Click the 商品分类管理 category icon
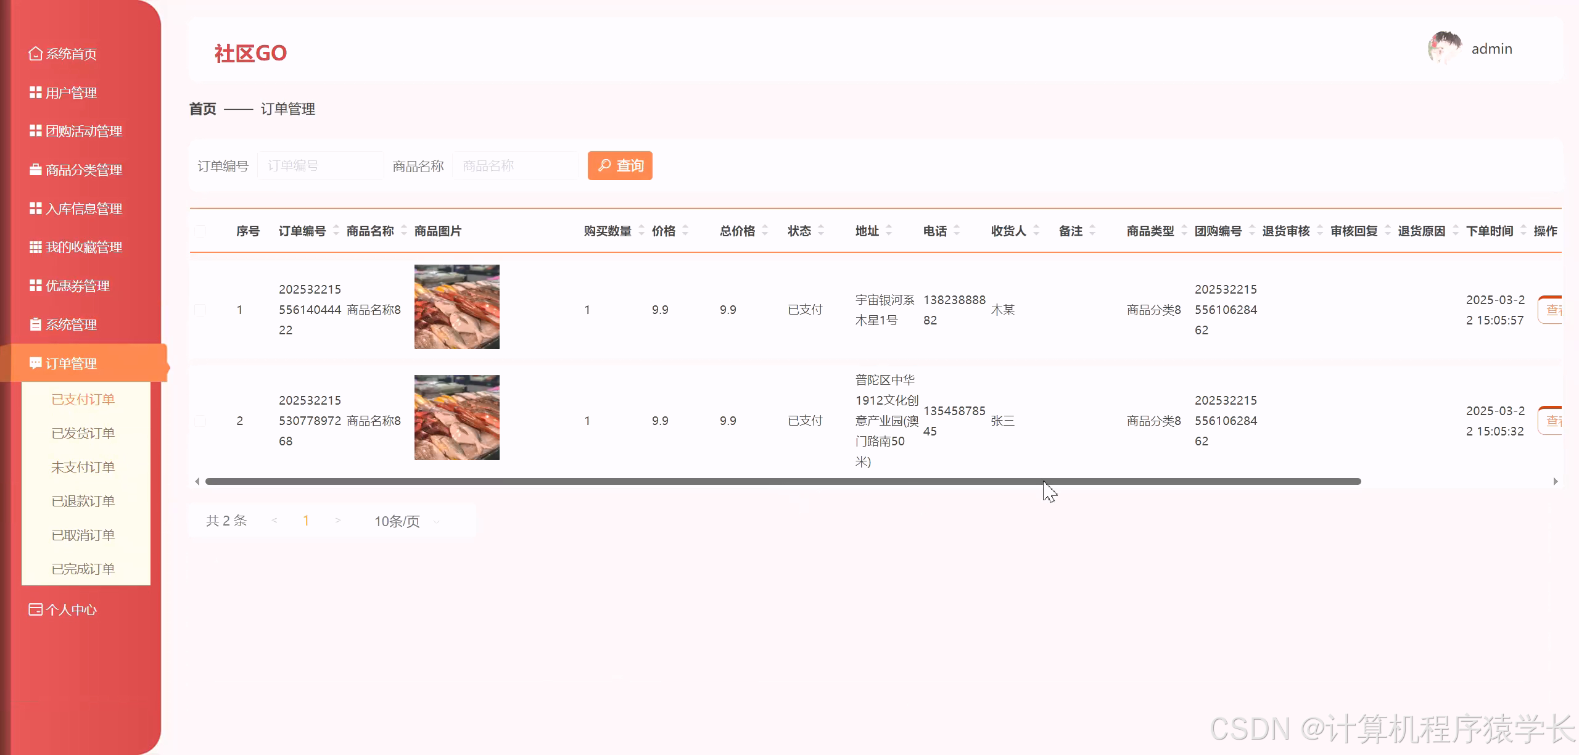Viewport: 1579px width, 755px height. pos(35,170)
